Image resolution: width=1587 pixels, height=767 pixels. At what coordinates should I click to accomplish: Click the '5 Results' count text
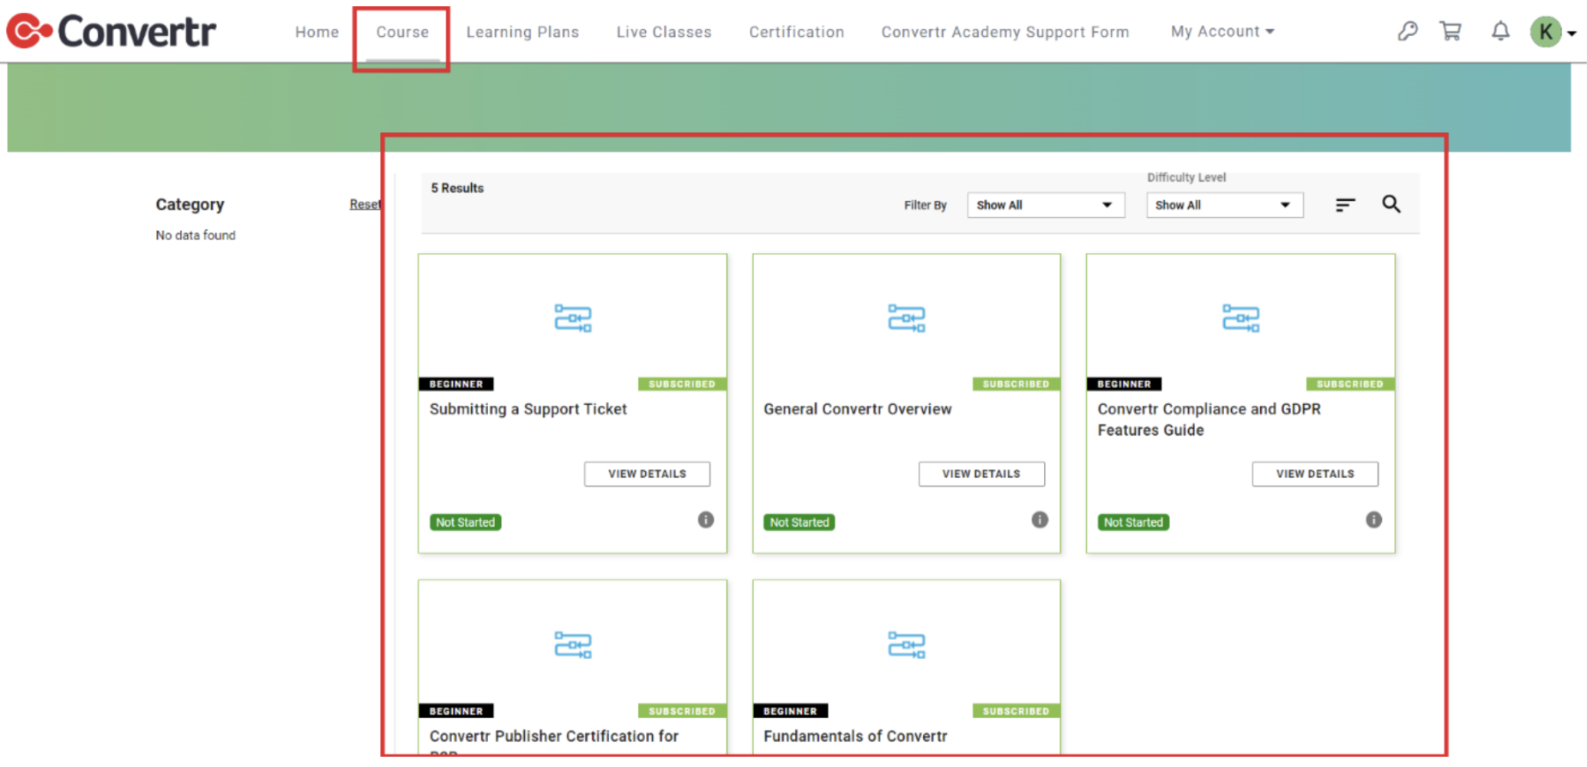click(x=457, y=188)
